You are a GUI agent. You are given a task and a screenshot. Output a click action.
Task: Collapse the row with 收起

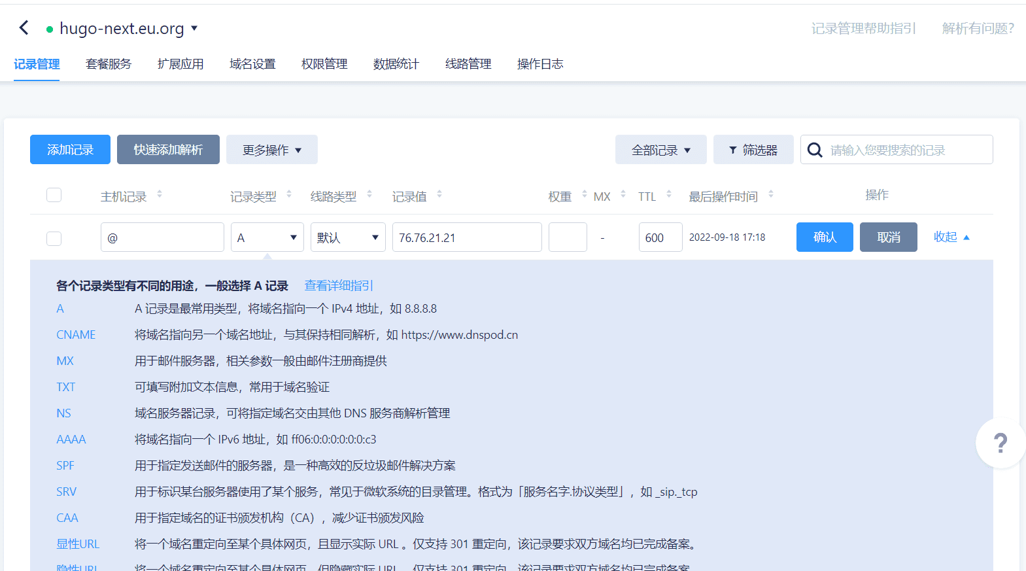tap(951, 237)
